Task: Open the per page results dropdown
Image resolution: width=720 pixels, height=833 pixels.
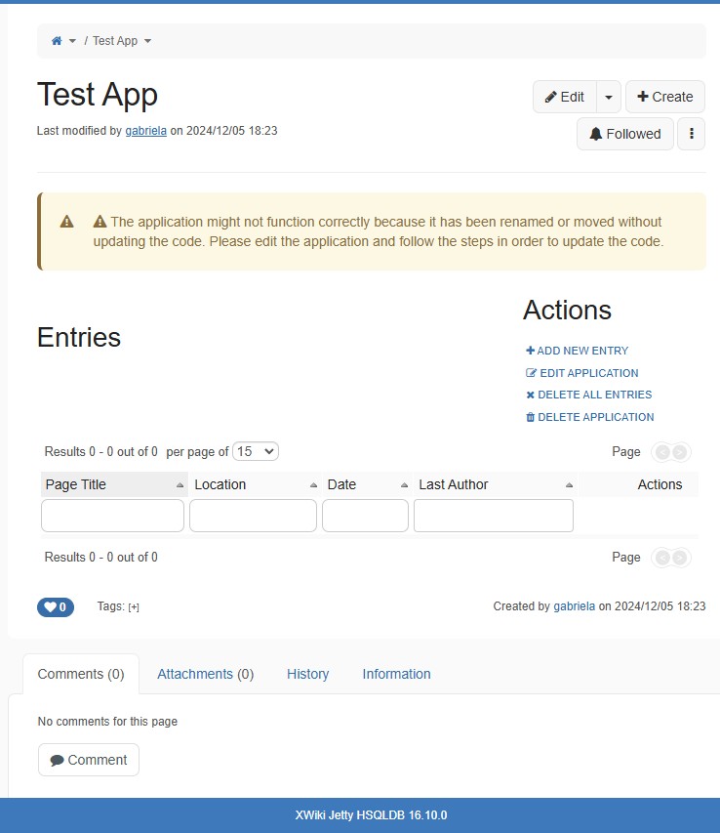Action: 256,451
